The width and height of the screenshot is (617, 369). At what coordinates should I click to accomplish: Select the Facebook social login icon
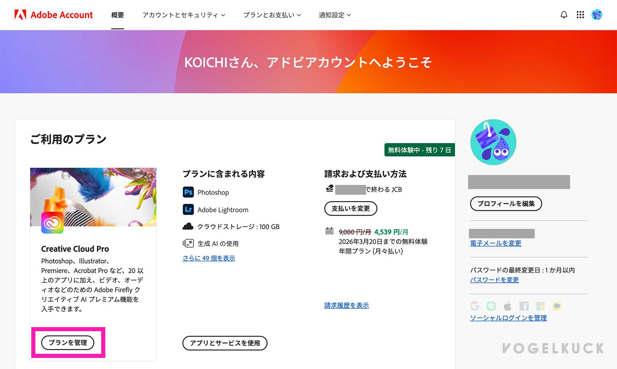click(x=524, y=306)
